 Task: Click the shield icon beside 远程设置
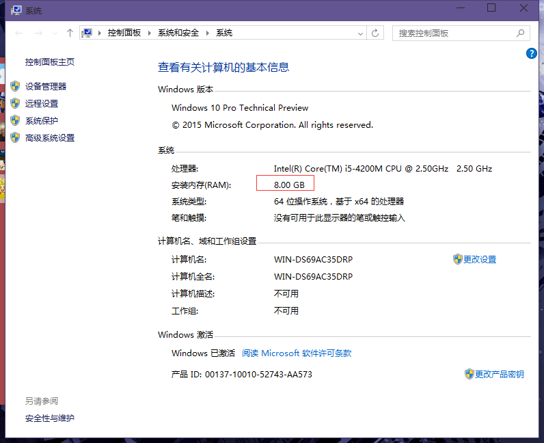[15, 103]
